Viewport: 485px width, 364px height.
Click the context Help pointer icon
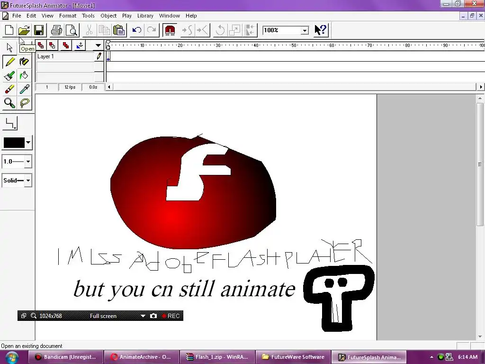pyautogui.click(x=321, y=30)
